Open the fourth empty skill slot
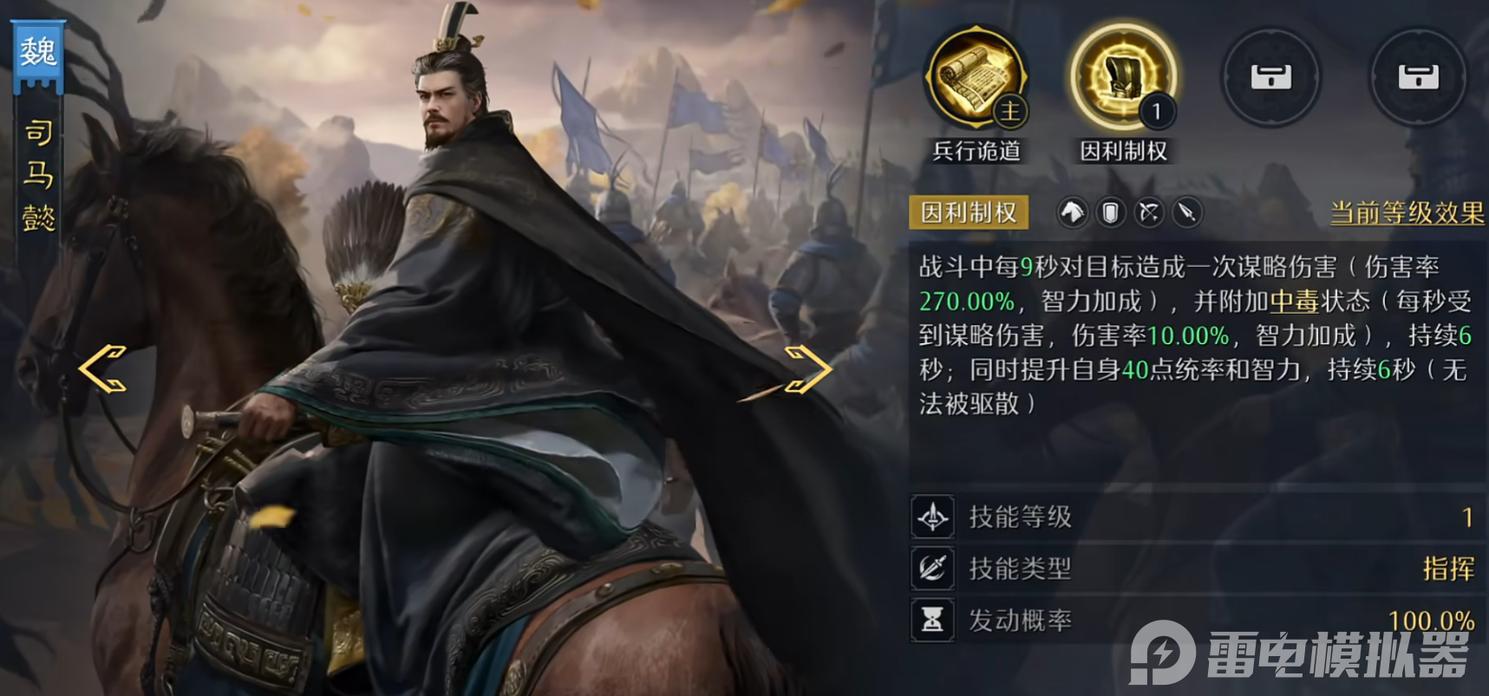Image resolution: width=1489 pixels, height=696 pixels. coord(1419,78)
